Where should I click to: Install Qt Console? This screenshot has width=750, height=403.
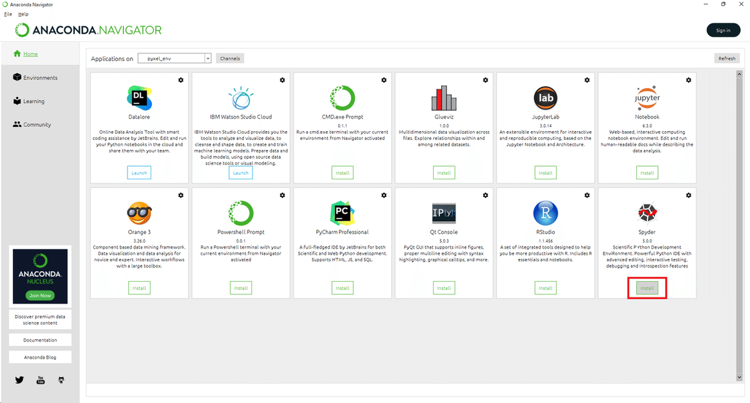pyautogui.click(x=444, y=288)
